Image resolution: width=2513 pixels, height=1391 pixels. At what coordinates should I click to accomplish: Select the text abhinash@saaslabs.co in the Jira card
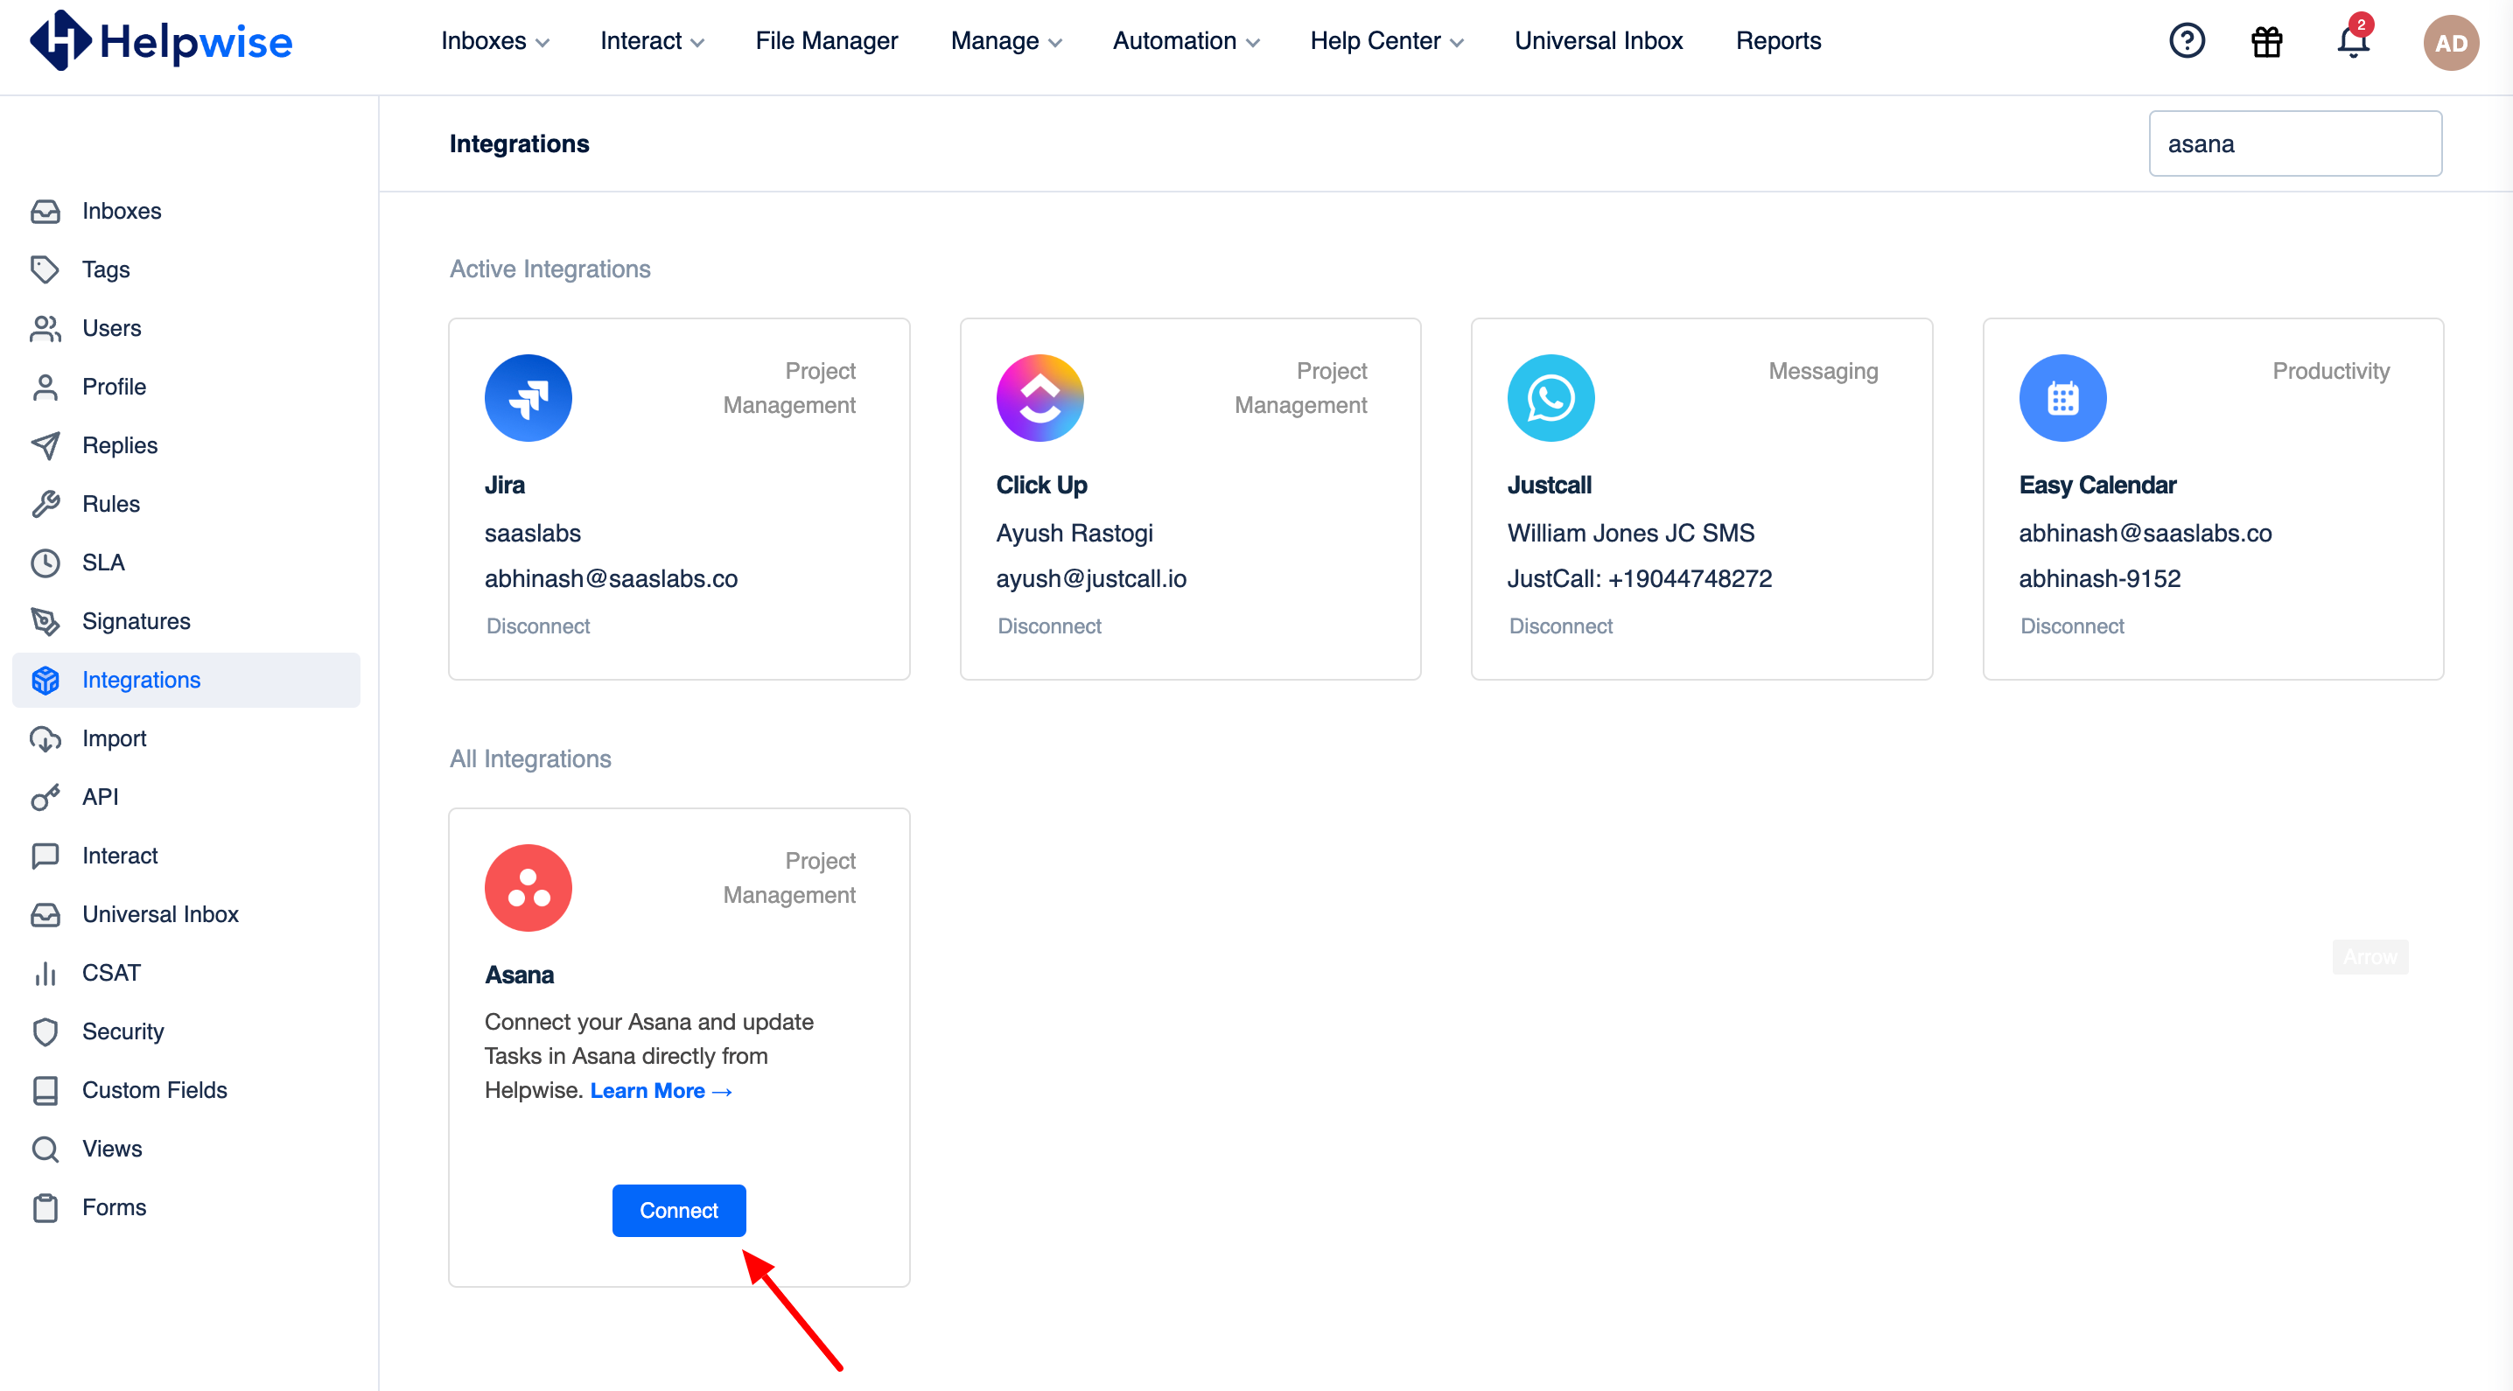pyautogui.click(x=611, y=578)
